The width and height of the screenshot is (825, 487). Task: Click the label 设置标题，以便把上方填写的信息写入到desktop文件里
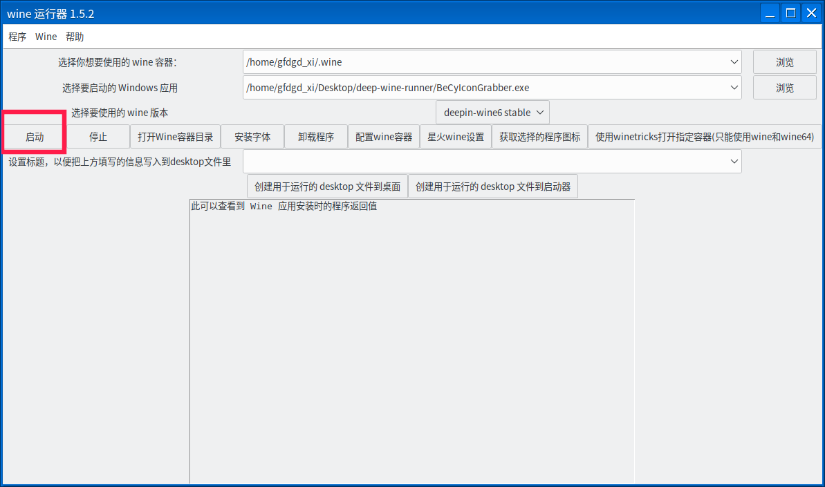[x=120, y=162]
